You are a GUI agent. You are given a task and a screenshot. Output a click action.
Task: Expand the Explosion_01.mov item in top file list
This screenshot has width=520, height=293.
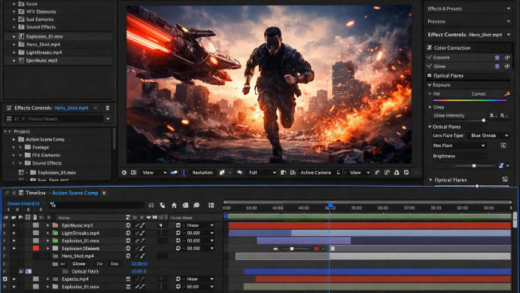click(x=14, y=36)
